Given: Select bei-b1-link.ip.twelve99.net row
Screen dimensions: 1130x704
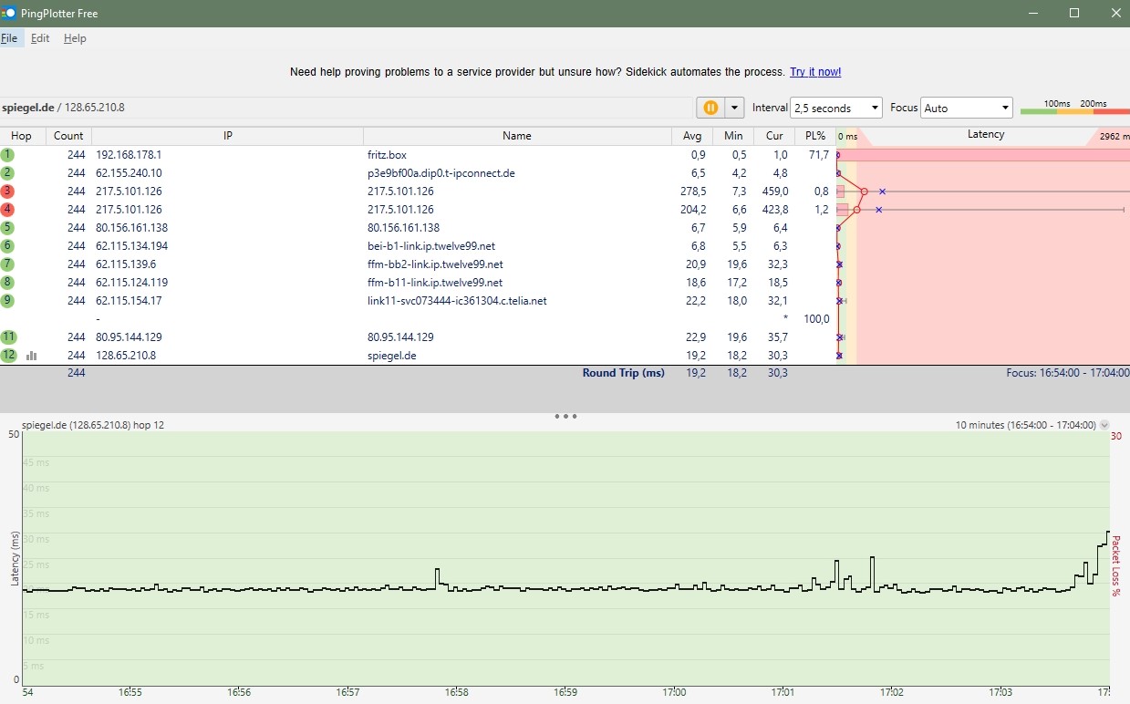Looking at the screenshot, I should coord(565,246).
